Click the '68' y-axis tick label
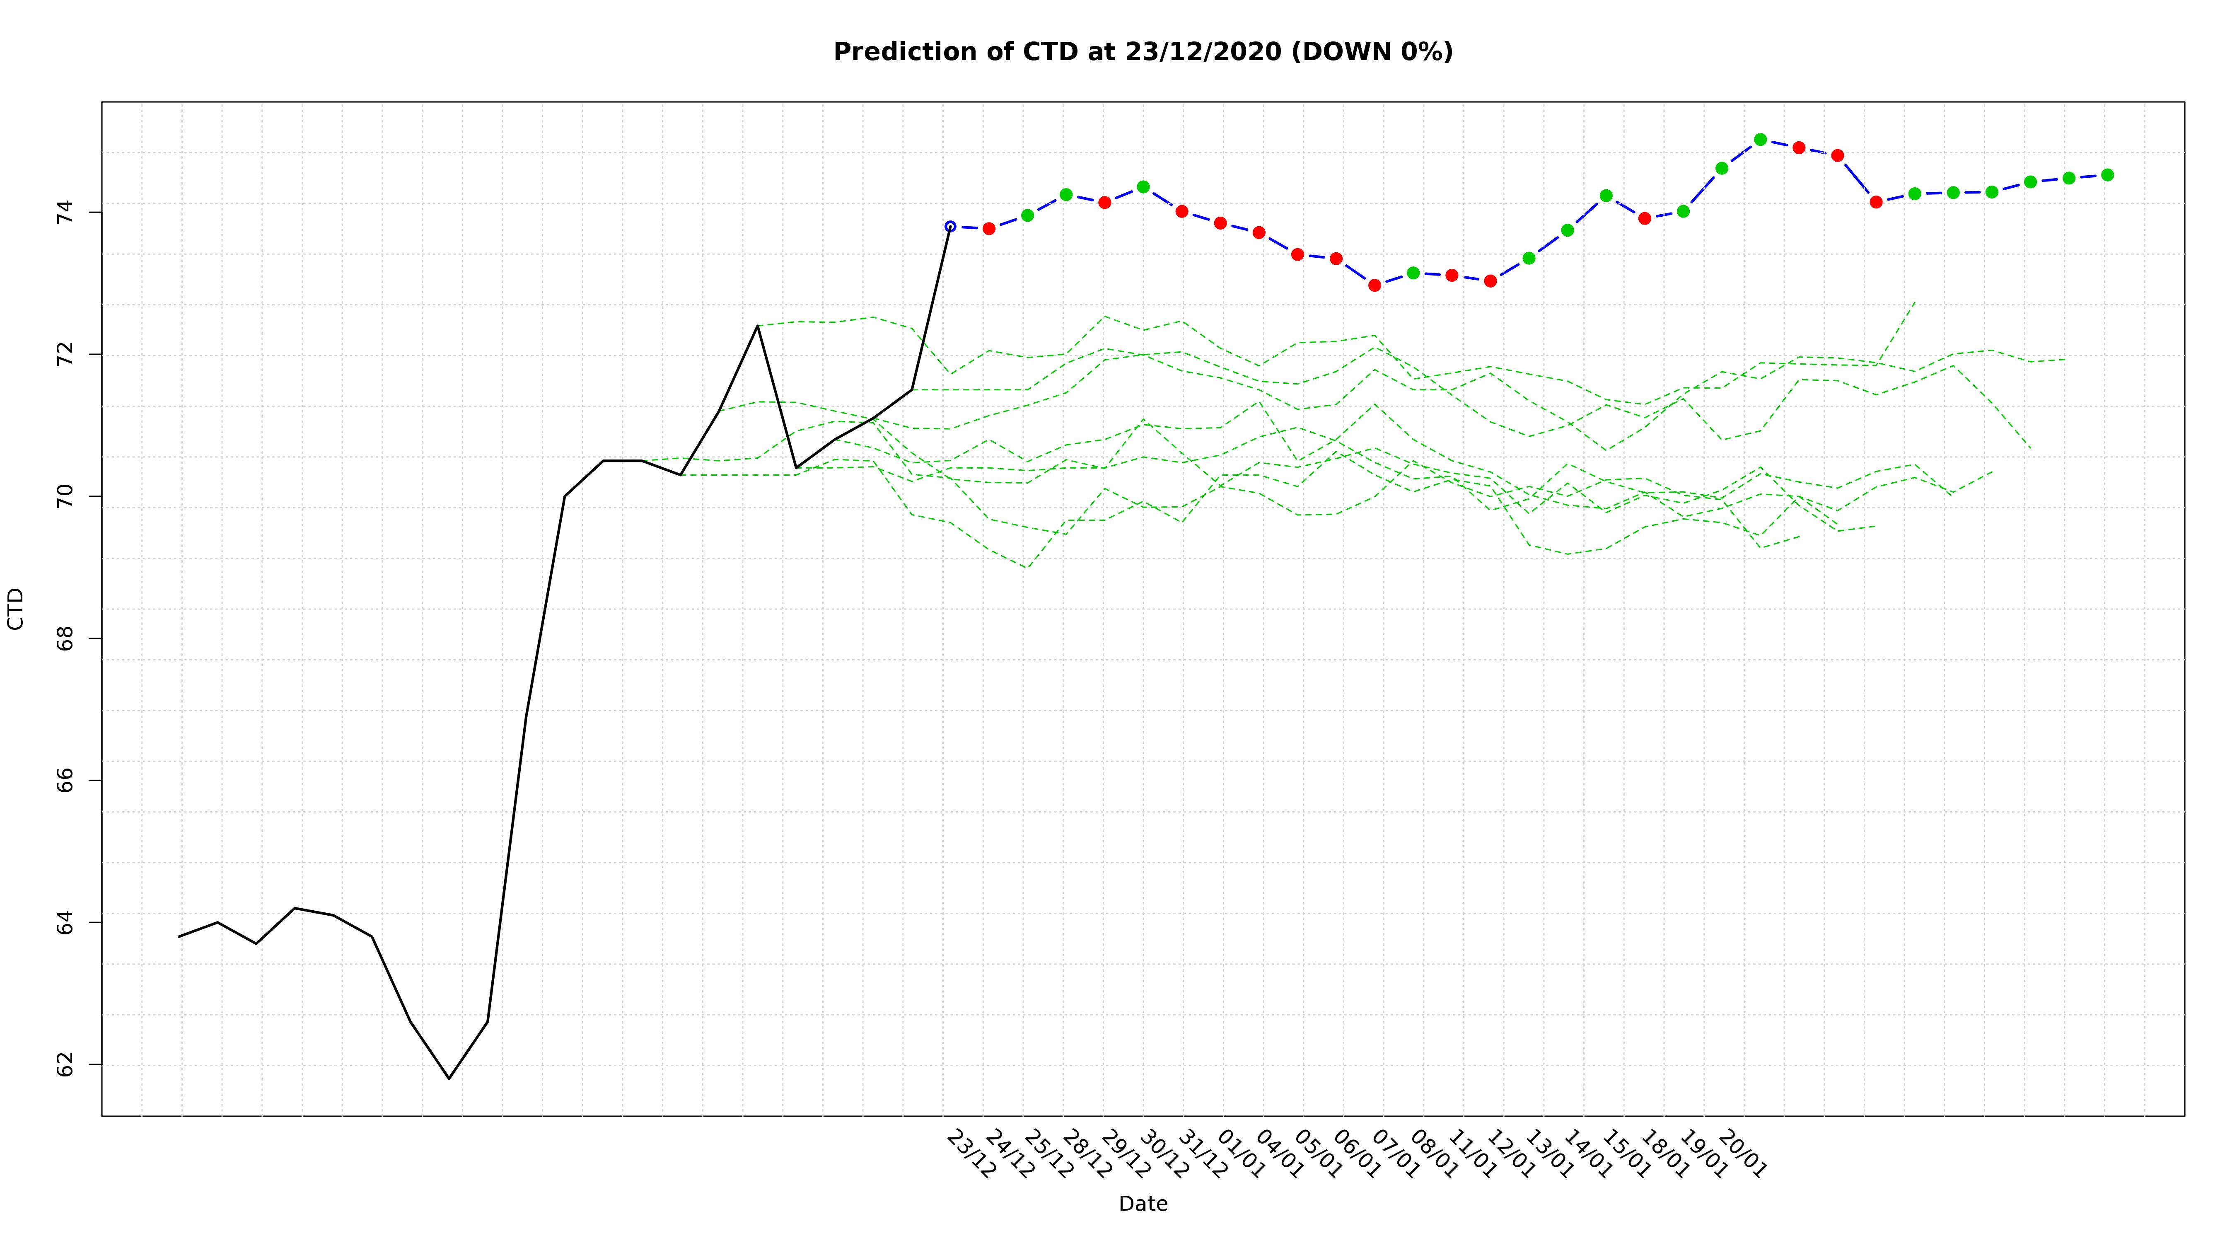This screenshot has height=1243, width=2237. (x=66, y=638)
